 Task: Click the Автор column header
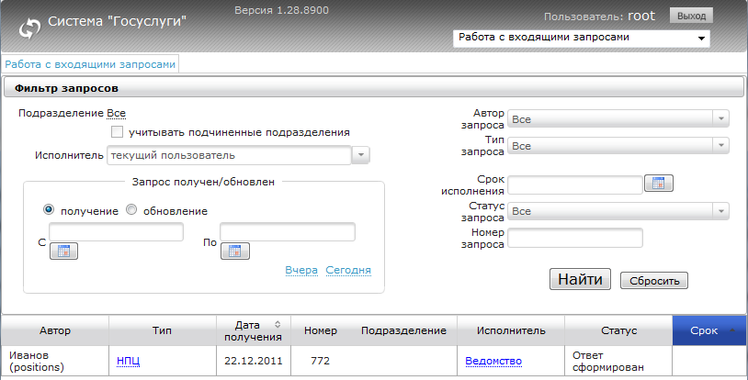55,330
